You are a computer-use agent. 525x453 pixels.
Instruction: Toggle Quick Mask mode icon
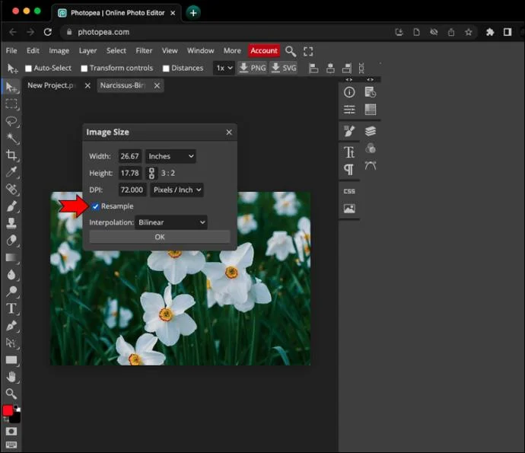click(x=11, y=431)
